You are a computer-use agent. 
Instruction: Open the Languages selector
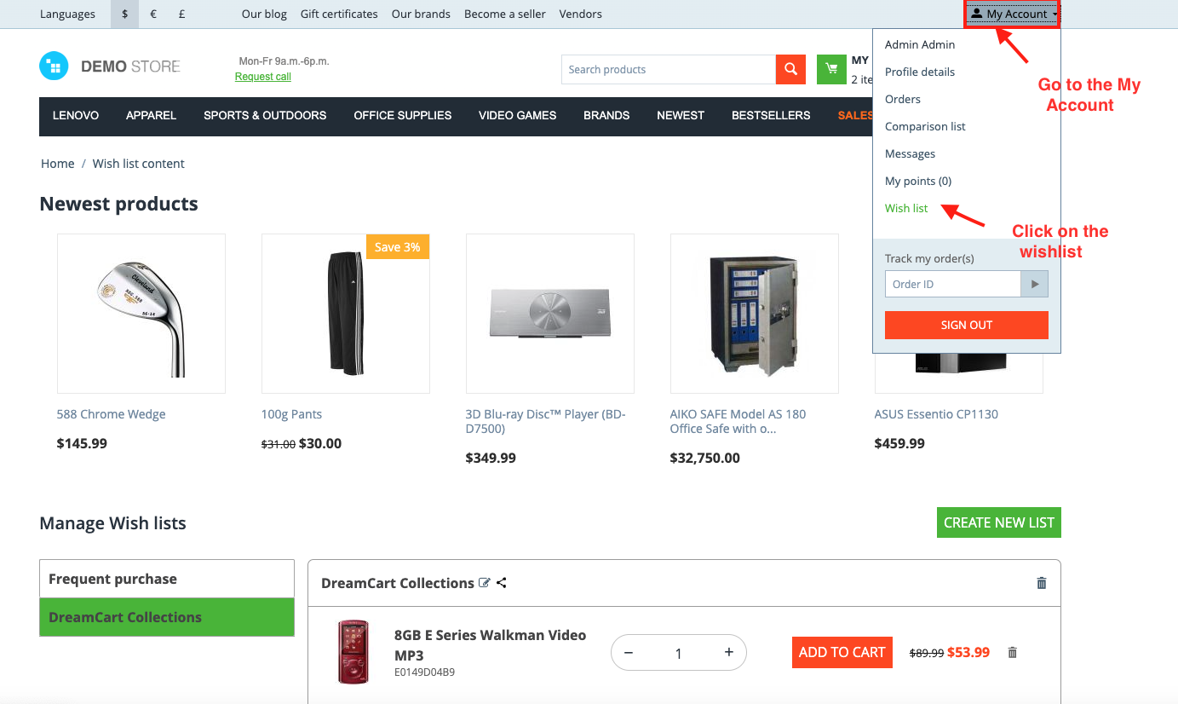click(x=67, y=14)
